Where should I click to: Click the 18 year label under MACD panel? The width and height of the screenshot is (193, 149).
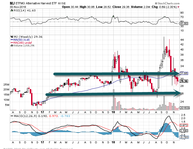click(113, 142)
